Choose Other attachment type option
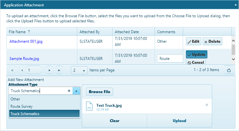The height and width of the screenshot is (131, 239). (15, 99)
